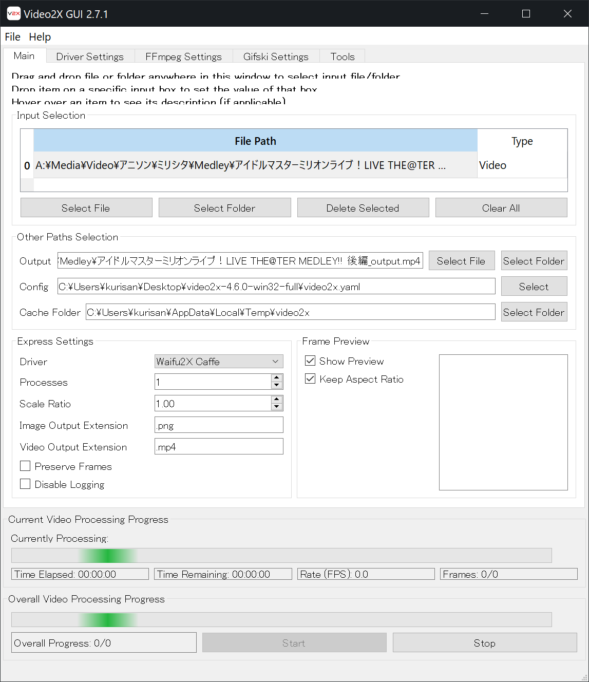
Task: Switch to the Gifski Settings tab
Action: click(276, 56)
